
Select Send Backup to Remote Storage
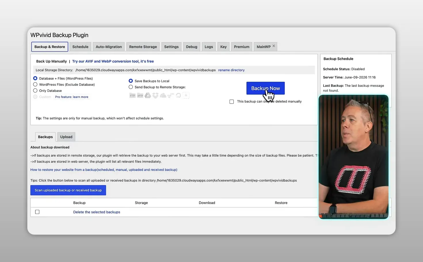coord(131,87)
